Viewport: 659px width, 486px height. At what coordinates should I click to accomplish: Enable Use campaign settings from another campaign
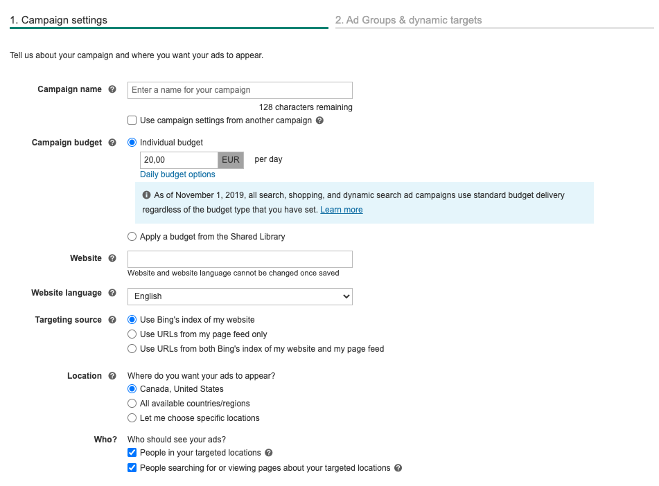point(132,120)
